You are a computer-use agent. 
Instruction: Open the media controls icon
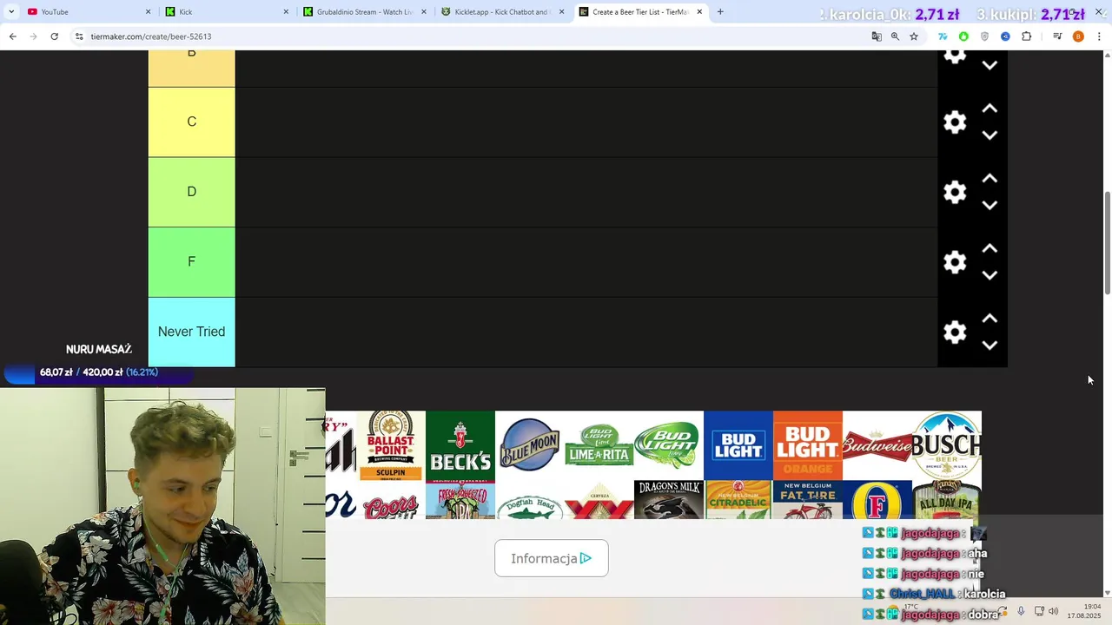coord(1057,36)
